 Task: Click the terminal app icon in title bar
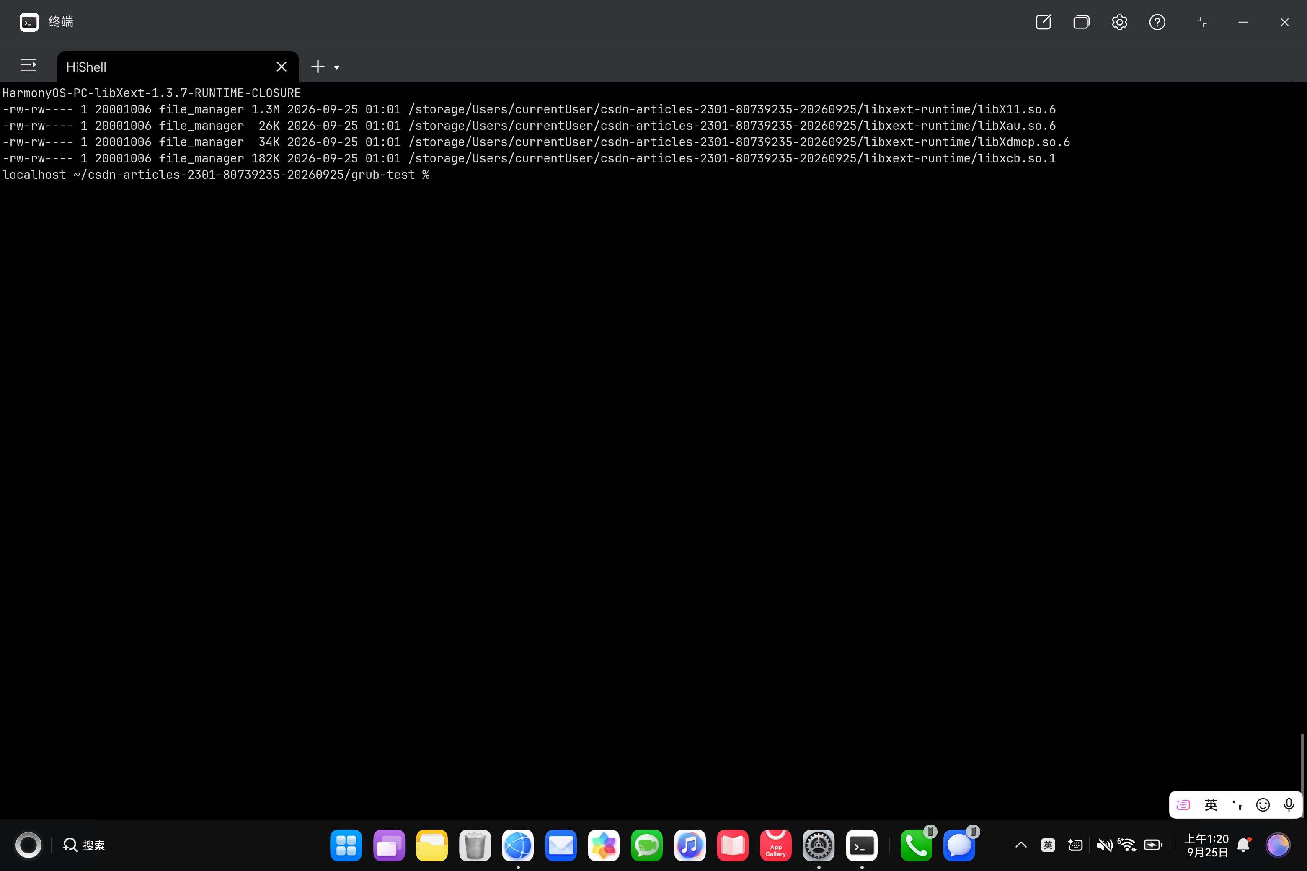(29, 22)
